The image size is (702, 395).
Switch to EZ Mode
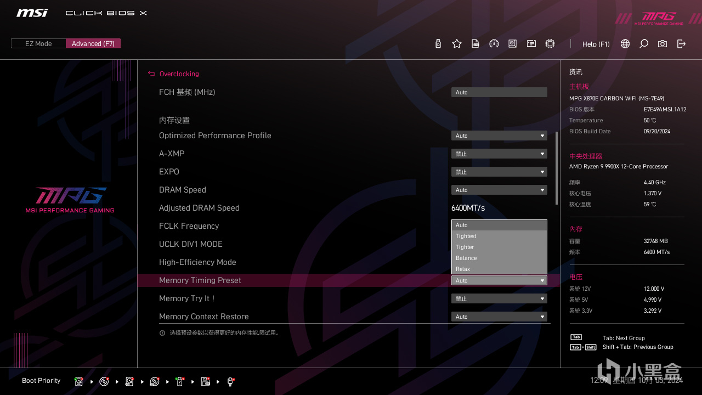[38, 44]
